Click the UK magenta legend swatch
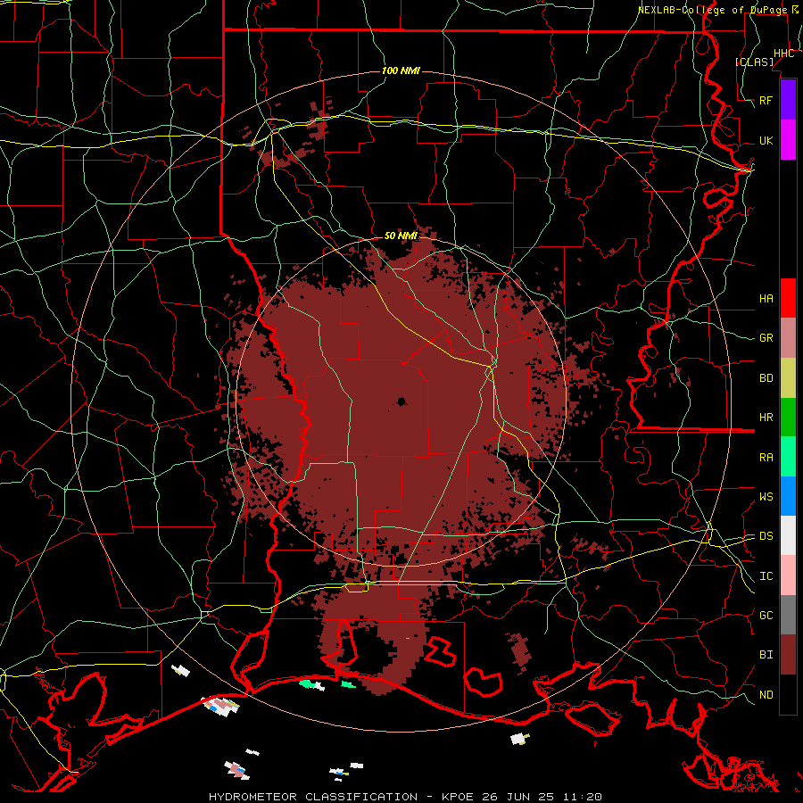 (788, 140)
